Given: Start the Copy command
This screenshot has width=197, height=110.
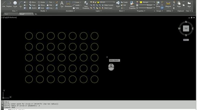Looking at the screenshot, I should tap(32, 5).
